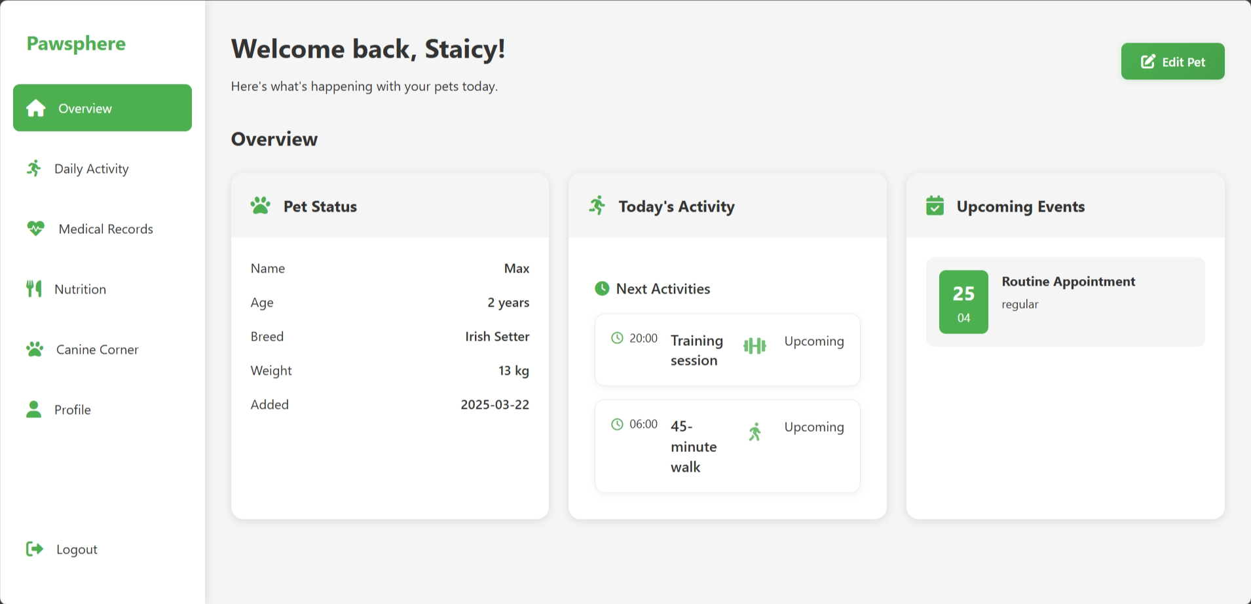Click the Logout exit icon
Image resolution: width=1251 pixels, height=604 pixels.
34,549
